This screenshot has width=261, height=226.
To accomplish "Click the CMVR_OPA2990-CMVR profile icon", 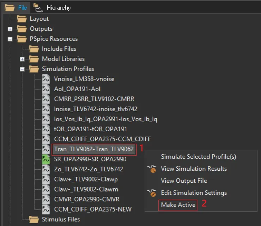I will point(46,199).
